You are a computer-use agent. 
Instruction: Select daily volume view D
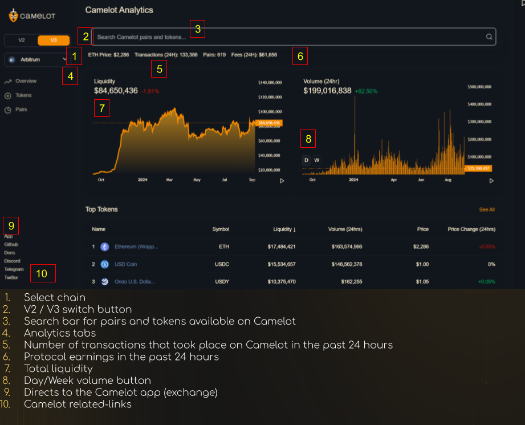[x=306, y=160]
